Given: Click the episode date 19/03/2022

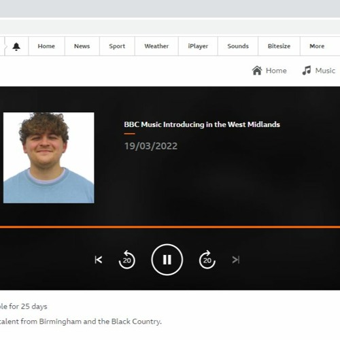Looking at the screenshot, I should (x=151, y=146).
